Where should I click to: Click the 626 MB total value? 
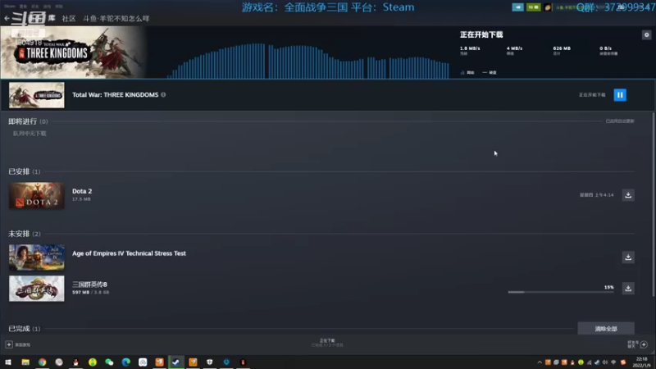coord(562,48)
